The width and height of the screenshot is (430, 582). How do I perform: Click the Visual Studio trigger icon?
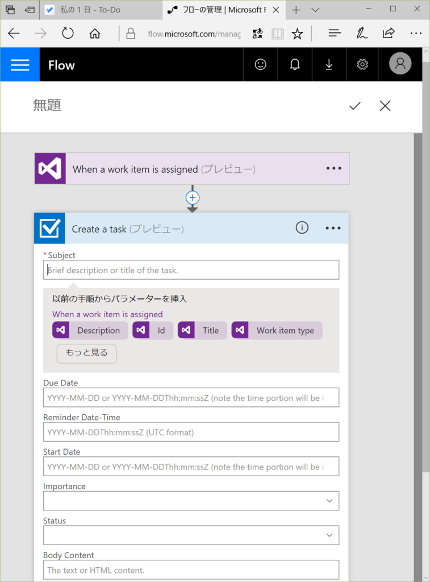50,168
